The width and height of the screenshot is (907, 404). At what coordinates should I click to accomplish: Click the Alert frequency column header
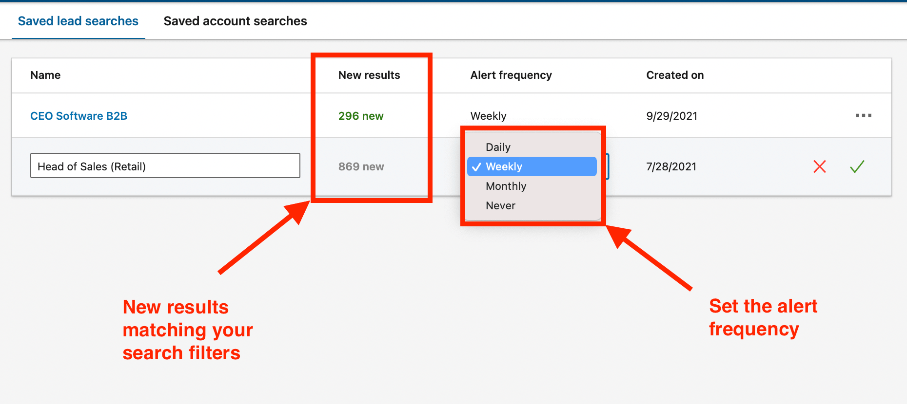click(x=511, y=75)
